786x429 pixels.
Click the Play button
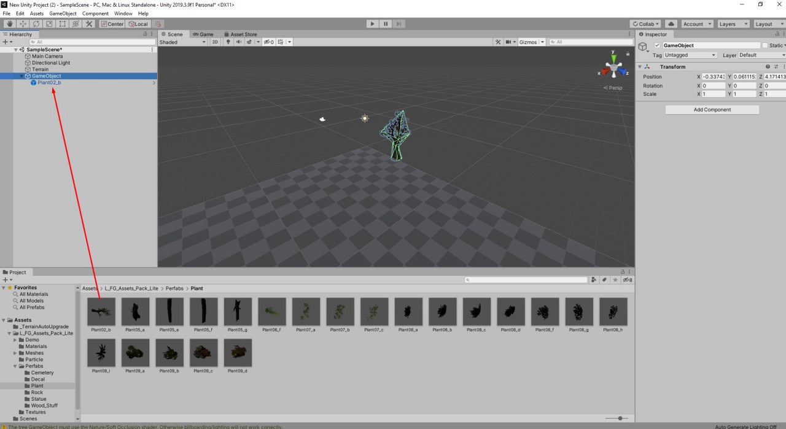point(372,24)
